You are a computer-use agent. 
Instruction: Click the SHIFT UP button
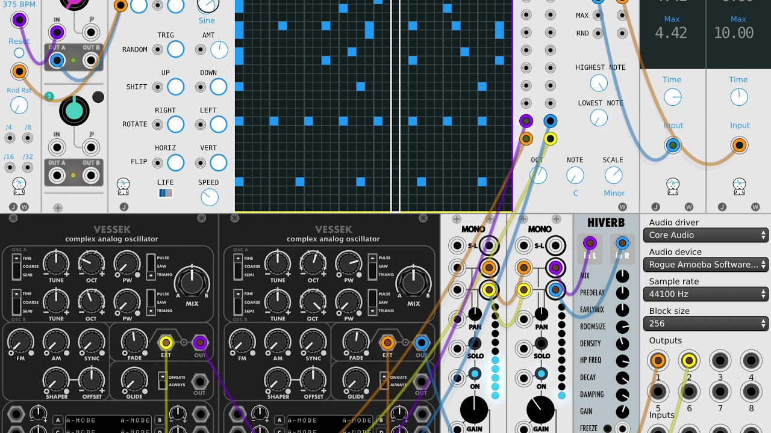coord(175,87)
